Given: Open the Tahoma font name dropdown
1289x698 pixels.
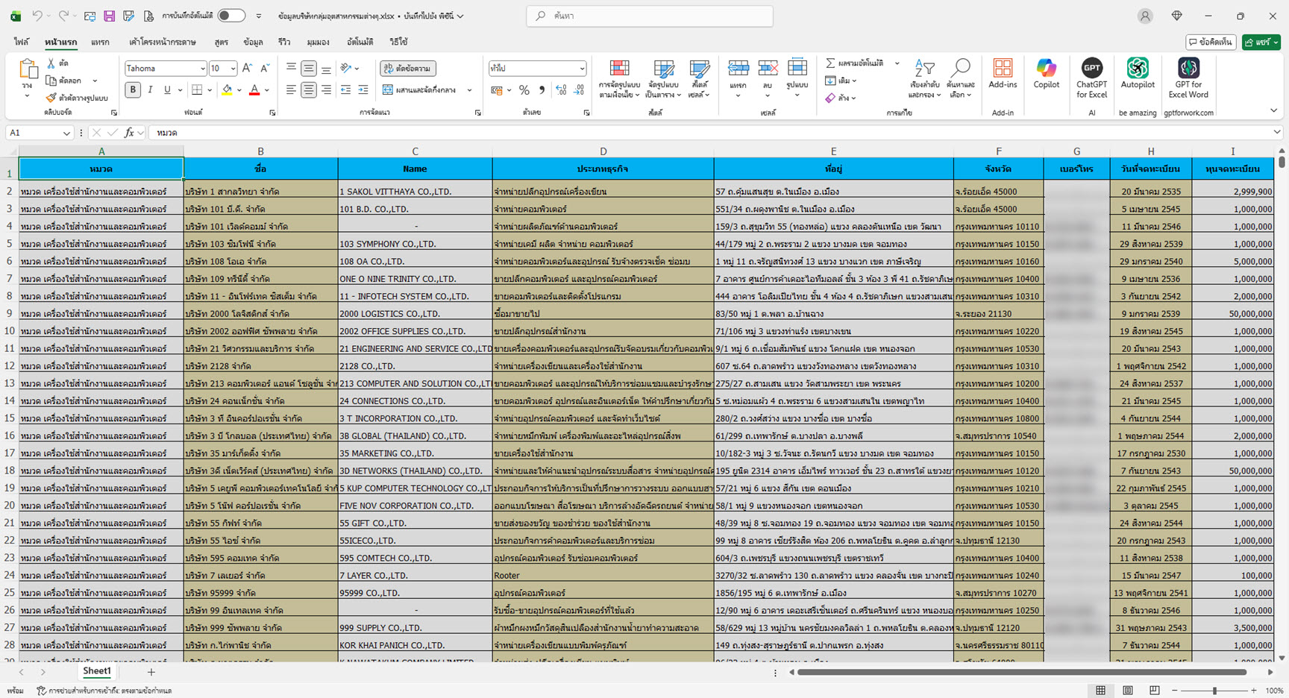Looking at the screenshot, I should (x=202, y=69).
